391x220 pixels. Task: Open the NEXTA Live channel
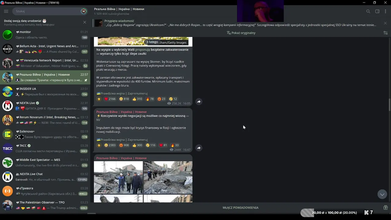[x=45, y=106]
